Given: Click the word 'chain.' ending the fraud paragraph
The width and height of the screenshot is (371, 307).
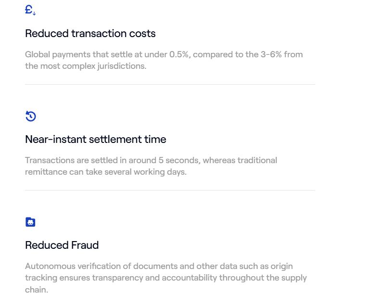Looking at the screenshot, I should click(37, 290).
